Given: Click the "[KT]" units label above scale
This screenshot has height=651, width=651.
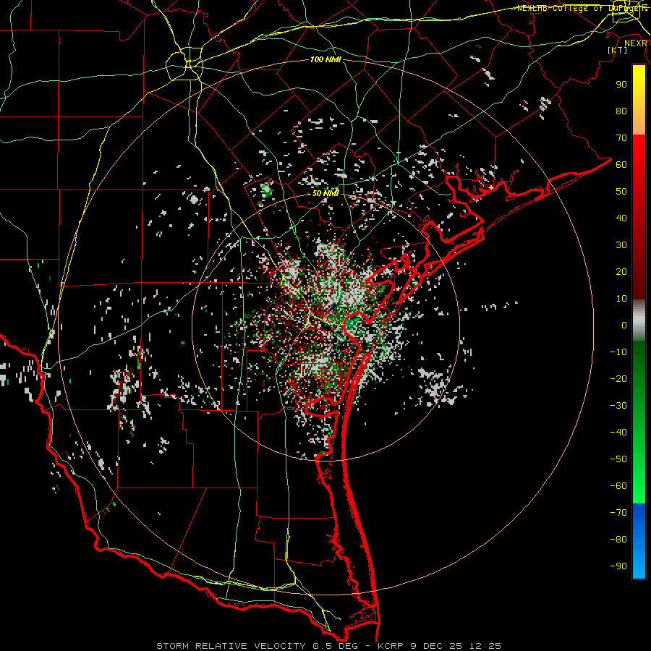Looking at the screenshot, I should point(618,50).
